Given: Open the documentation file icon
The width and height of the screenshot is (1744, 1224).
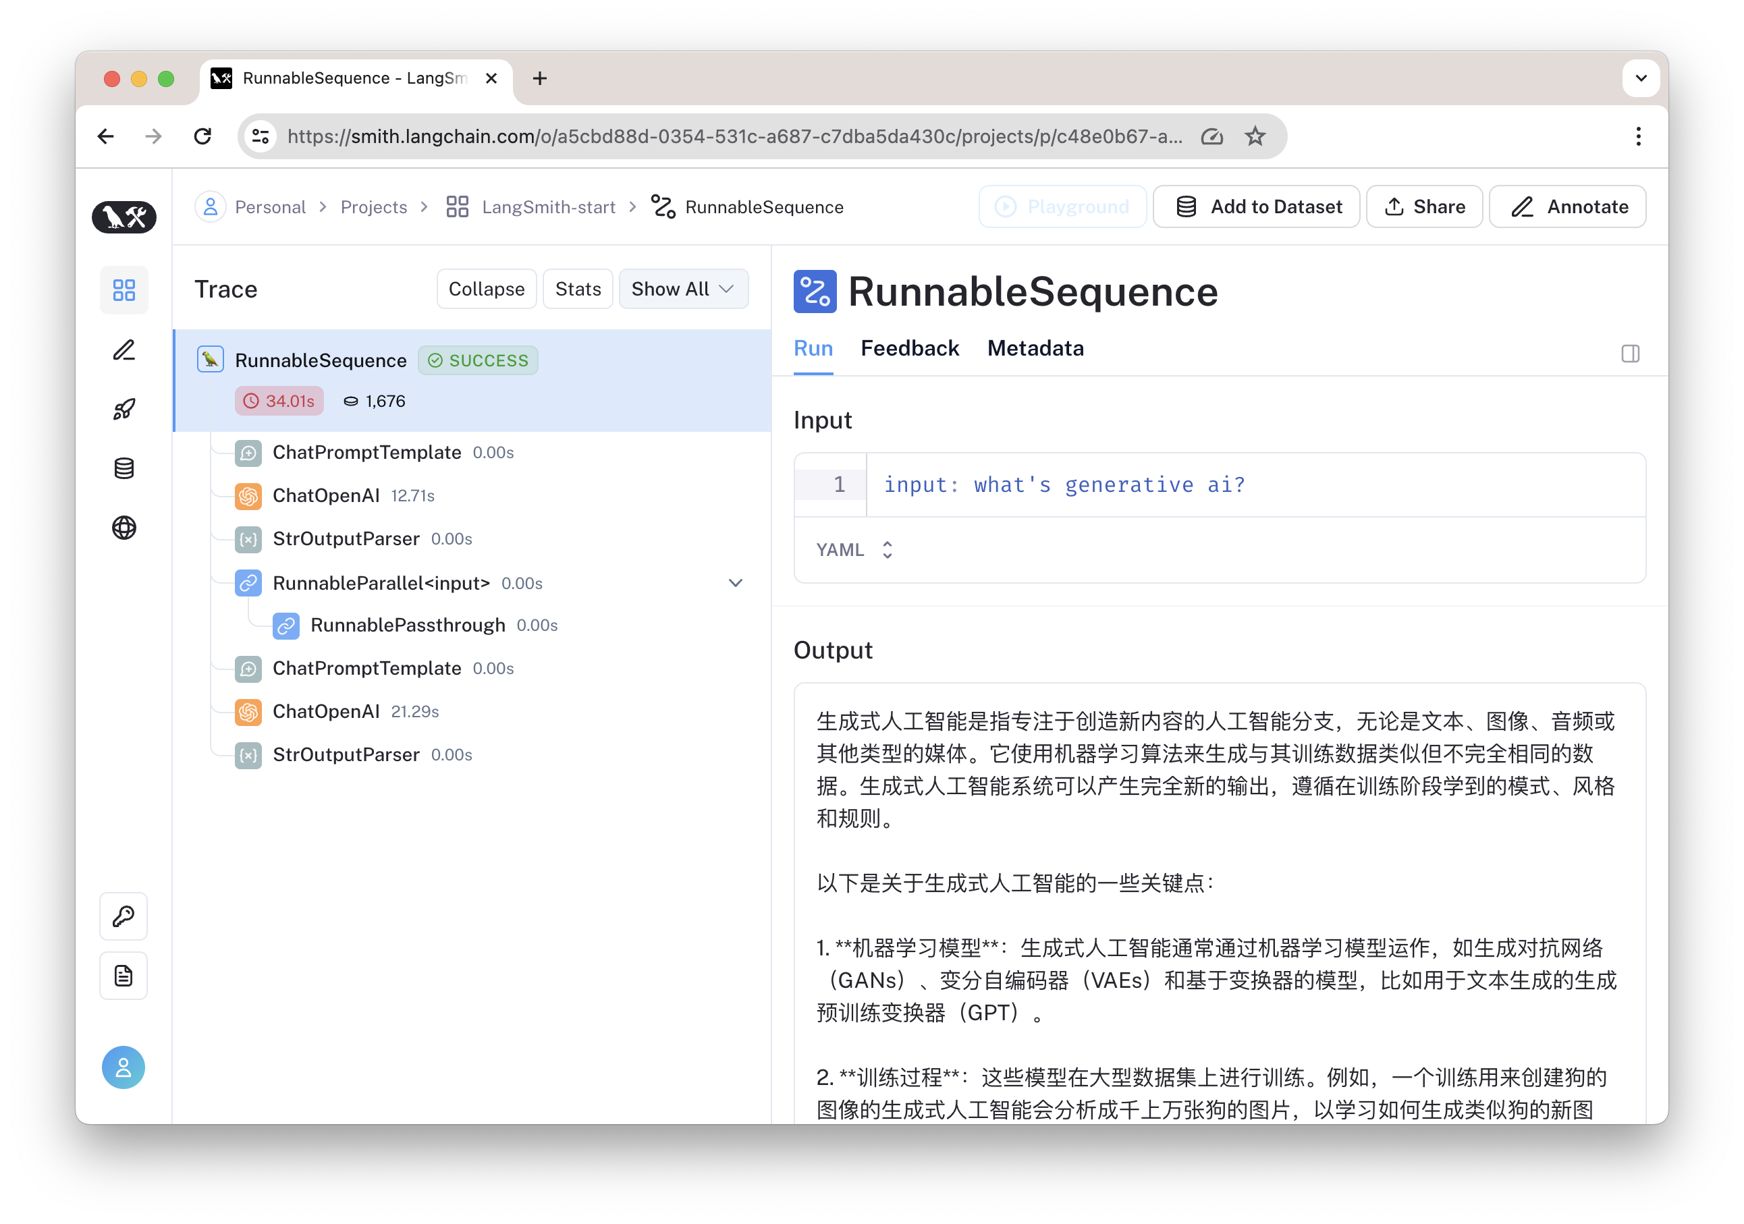Looking at the screenshot, I should tap(124, 976).
